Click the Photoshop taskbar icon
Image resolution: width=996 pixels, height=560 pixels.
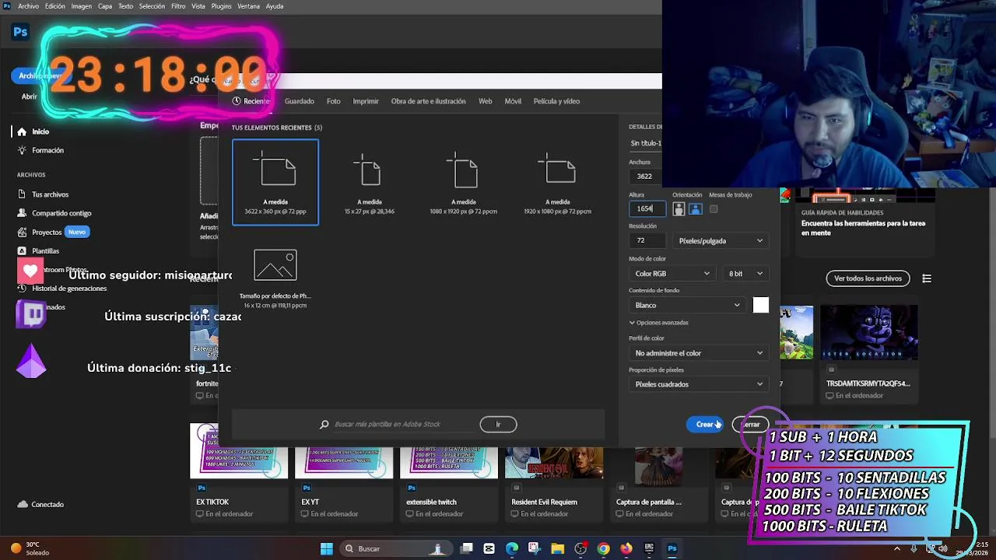pyautogui.click(x=672, y=548)
